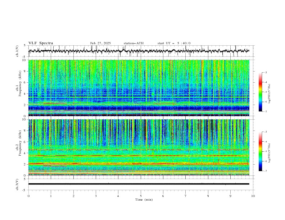Click inside the ch.1 spectrogram panel
Viewport: 285px width, 220px height.
139,88
